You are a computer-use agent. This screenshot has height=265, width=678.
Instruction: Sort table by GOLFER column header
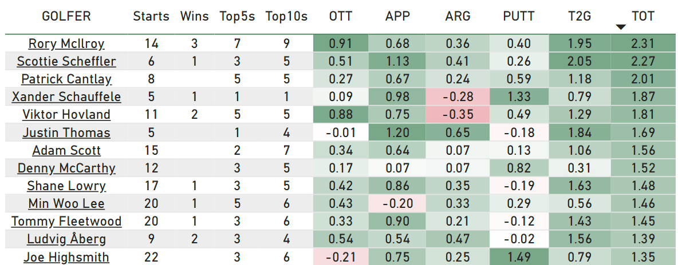pyautogui.click(x=66, y=17)
